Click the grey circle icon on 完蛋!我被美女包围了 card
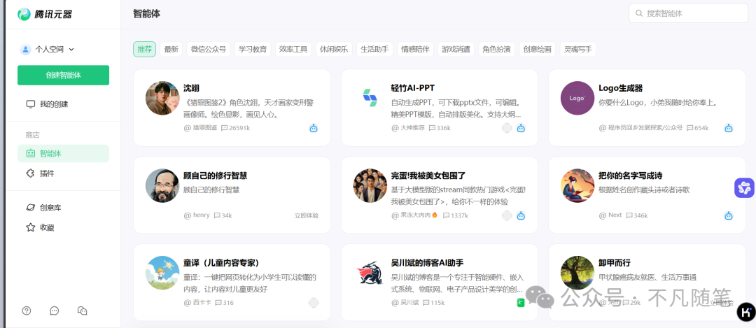This screenshot has height=328, width=756. pos(507,216)
